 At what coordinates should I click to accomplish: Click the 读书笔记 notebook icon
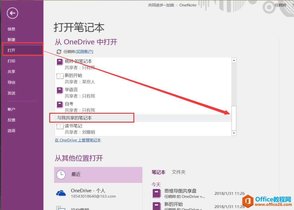coord(59,126)
